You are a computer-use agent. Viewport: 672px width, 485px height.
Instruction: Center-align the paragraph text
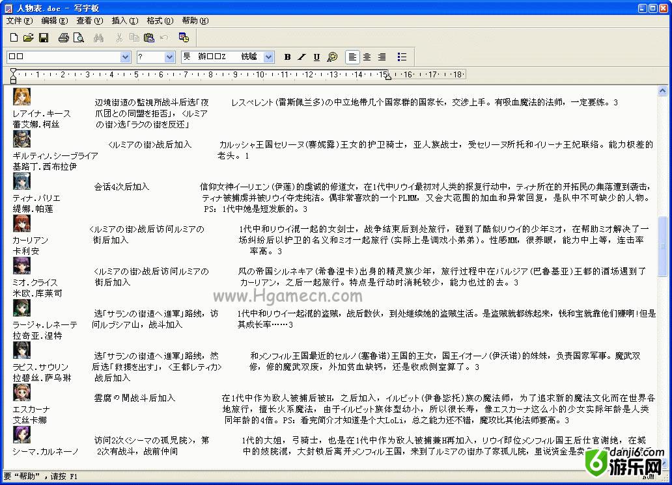pos(367,57)
